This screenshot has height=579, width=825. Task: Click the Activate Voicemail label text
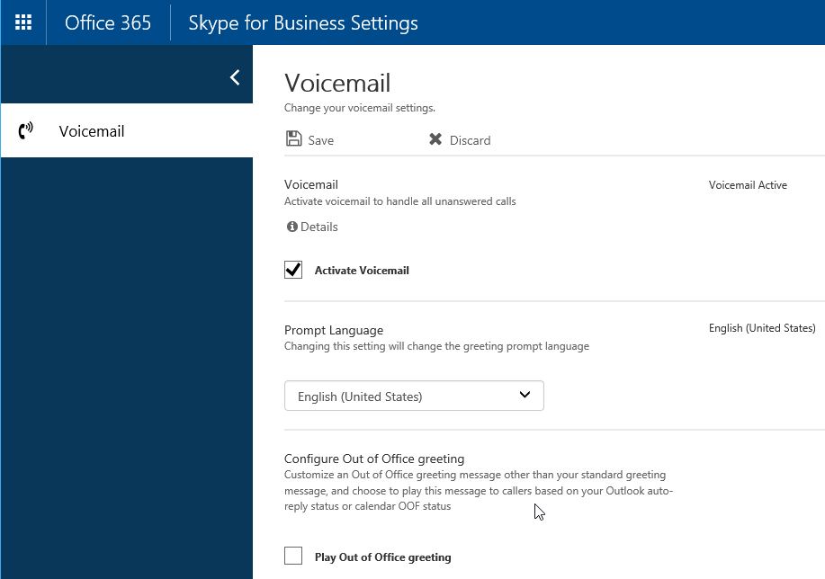[x=362, y=270]
